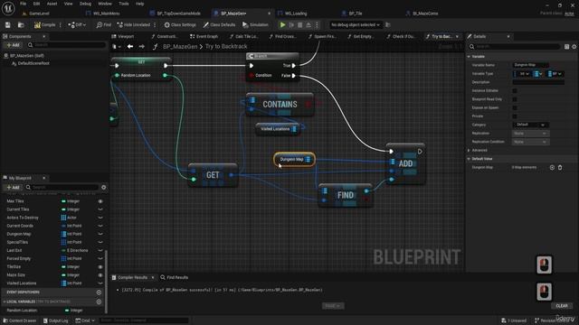Viewport: 579px width, 325px height.
Task: Toggle visibility eye for Dungeon Map variable
Action: click(100, 234)
